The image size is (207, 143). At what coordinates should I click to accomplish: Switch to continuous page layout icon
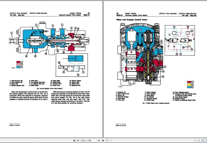(199, 141)
